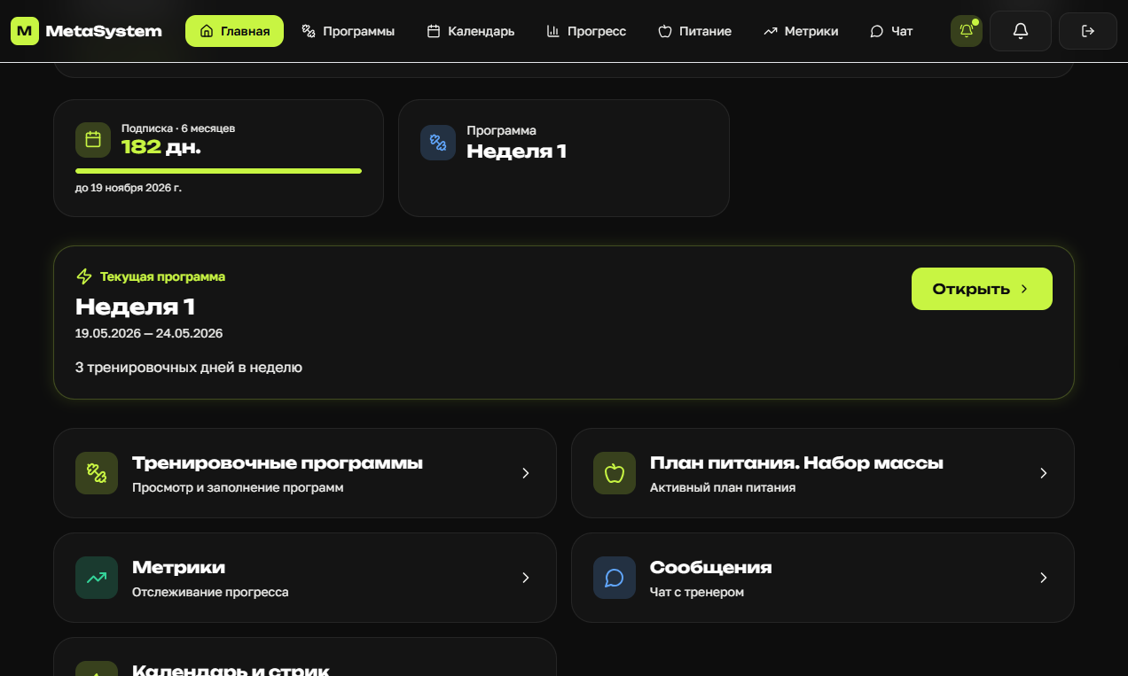Go to the Программы tab

tap(348, 31)
